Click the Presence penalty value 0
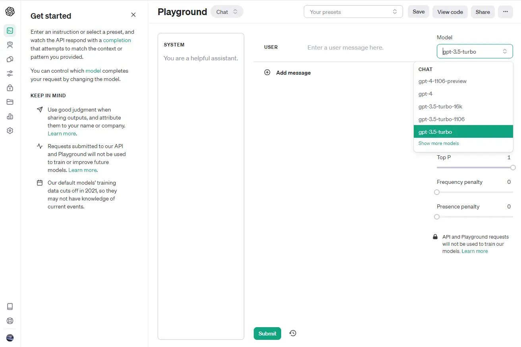The width and height of the screenshot is (521, 347). click(509, 206)
